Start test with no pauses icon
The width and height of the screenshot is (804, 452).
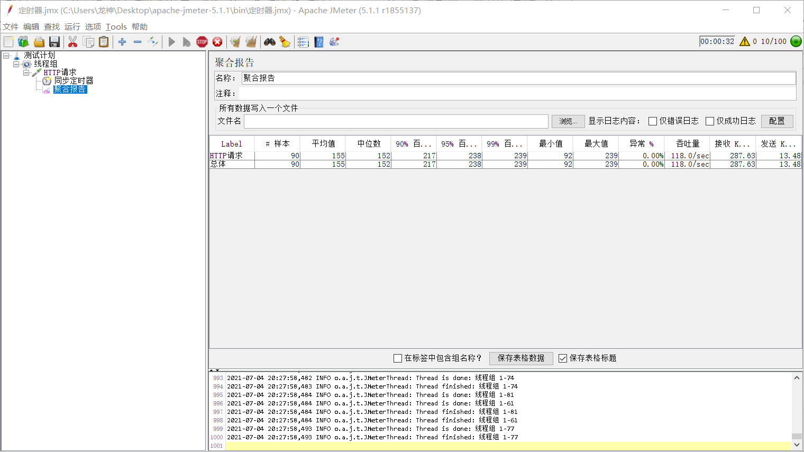(x=187, y=42)
